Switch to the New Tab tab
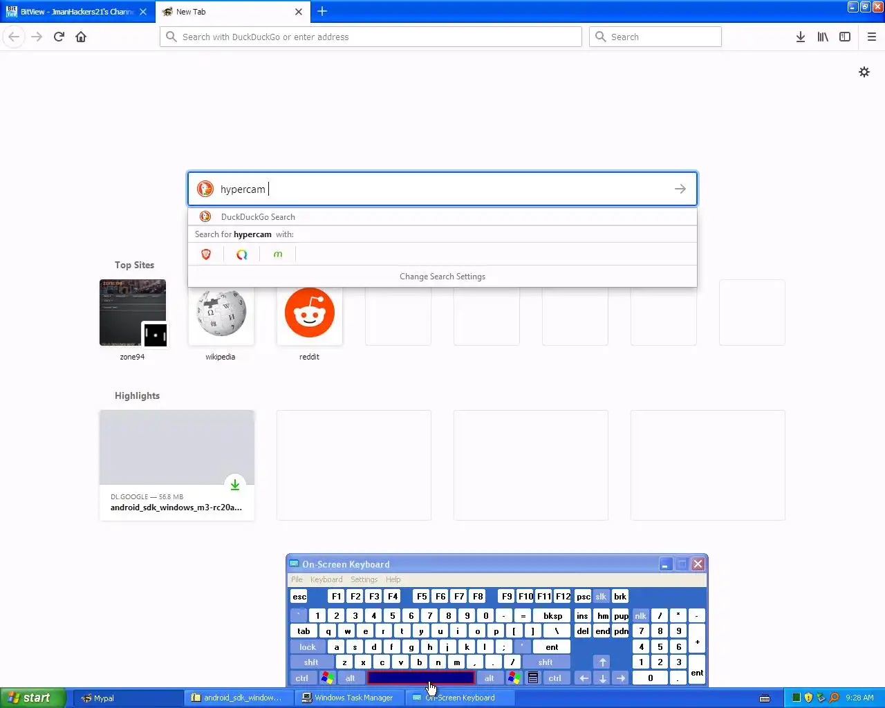 [233, 12]
